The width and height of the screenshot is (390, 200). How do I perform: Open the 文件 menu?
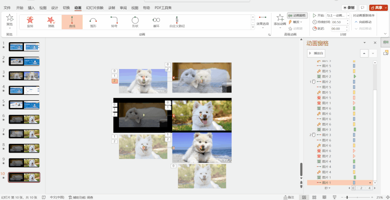point(7,8)
